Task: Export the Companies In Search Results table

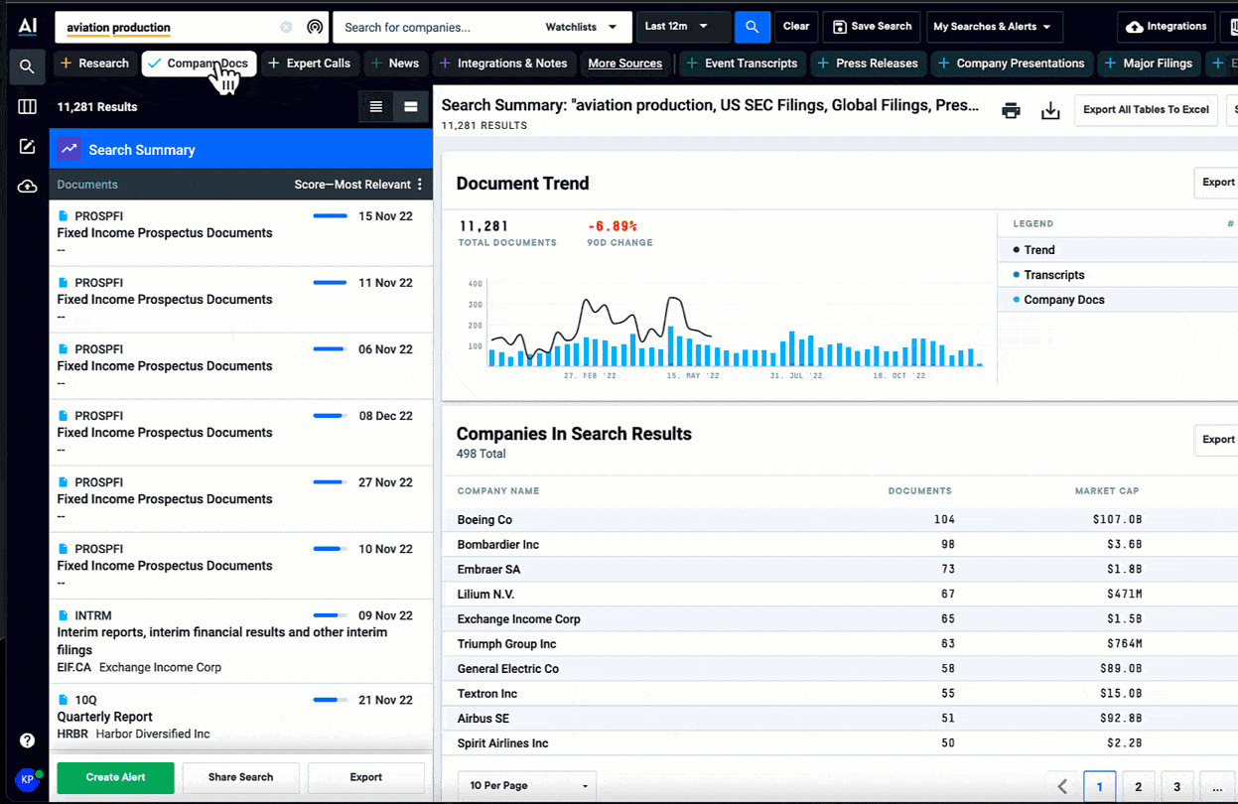Action: click(1216, 440)
